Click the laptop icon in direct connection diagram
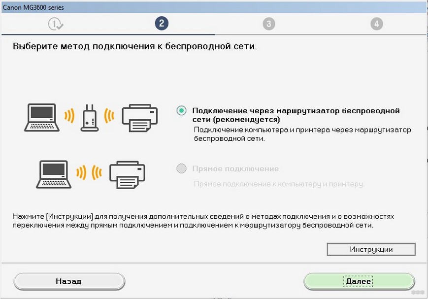The height and width of the screenshot is (299, 428). [x=54, y=172]
